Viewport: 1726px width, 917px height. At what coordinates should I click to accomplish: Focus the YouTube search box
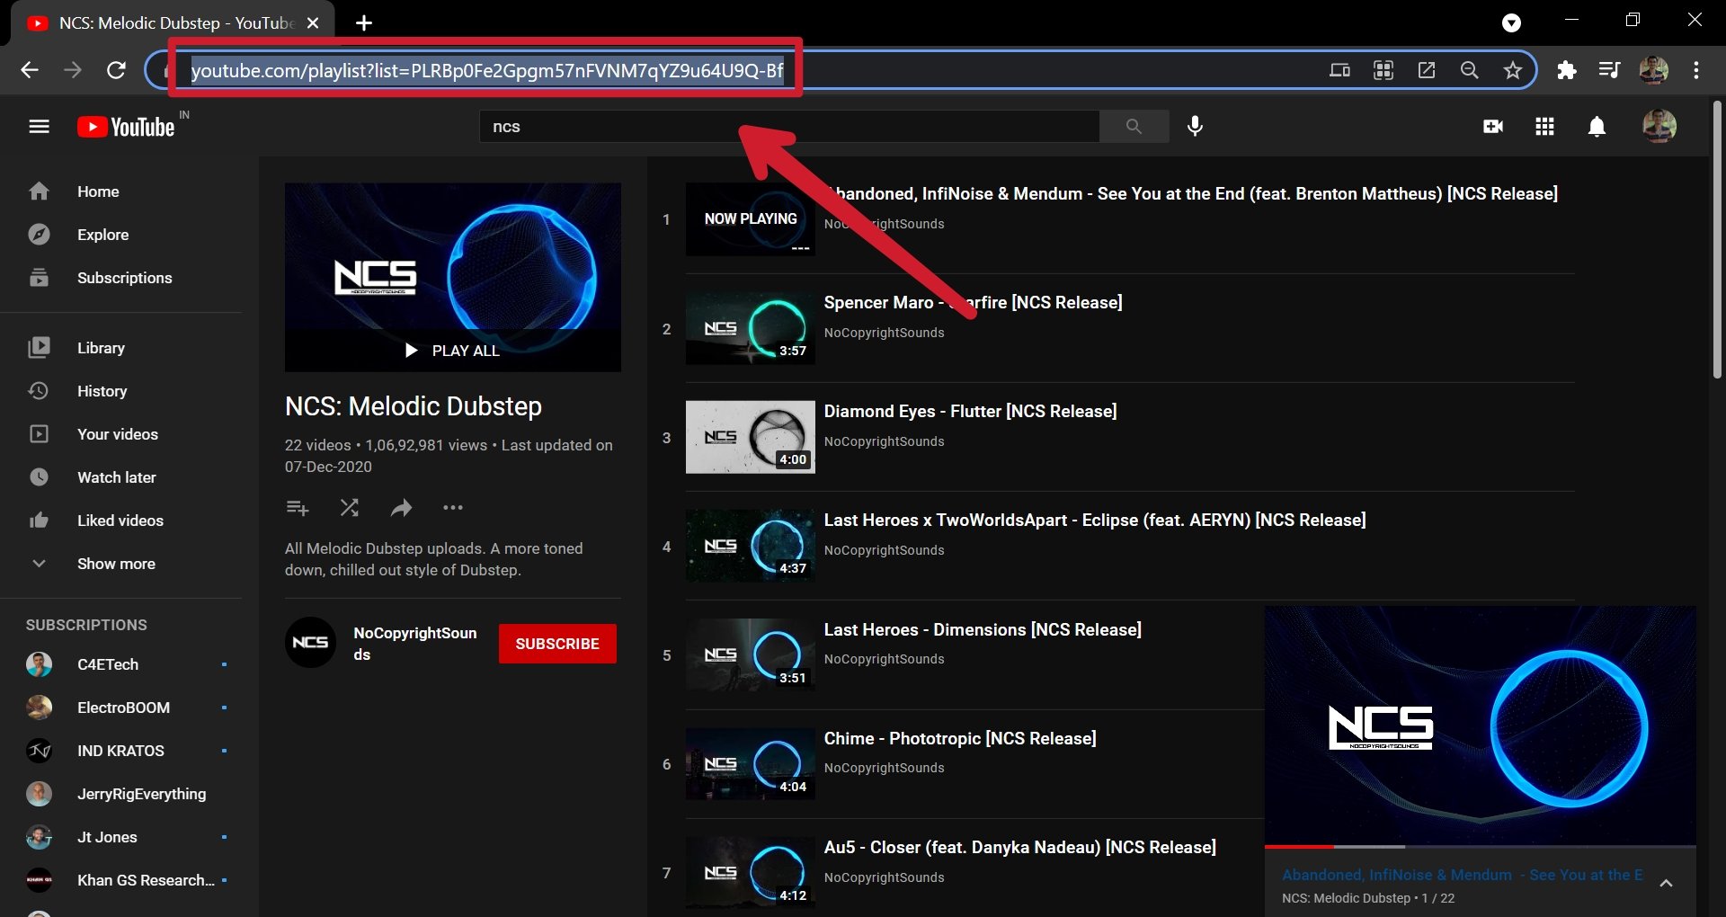click(x=789, y=127)
